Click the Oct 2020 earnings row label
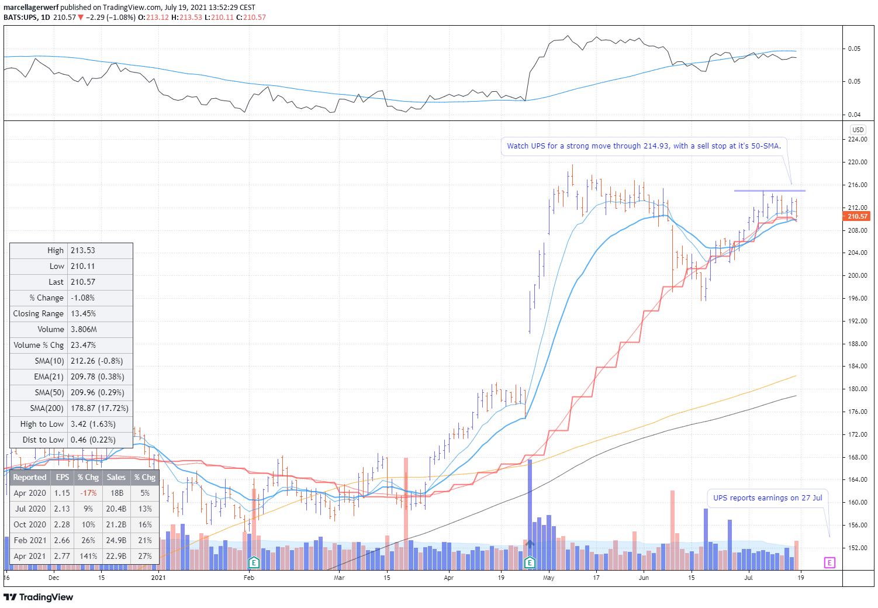The height and width of the screenshot is (608, 878). coord(30,524)
